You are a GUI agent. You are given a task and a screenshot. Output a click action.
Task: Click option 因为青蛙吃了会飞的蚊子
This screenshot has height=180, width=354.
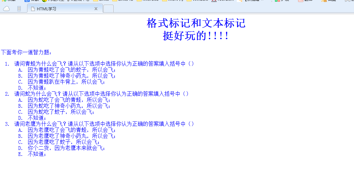[x=72, y=70]
